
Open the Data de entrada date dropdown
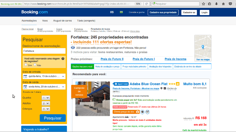44,76
